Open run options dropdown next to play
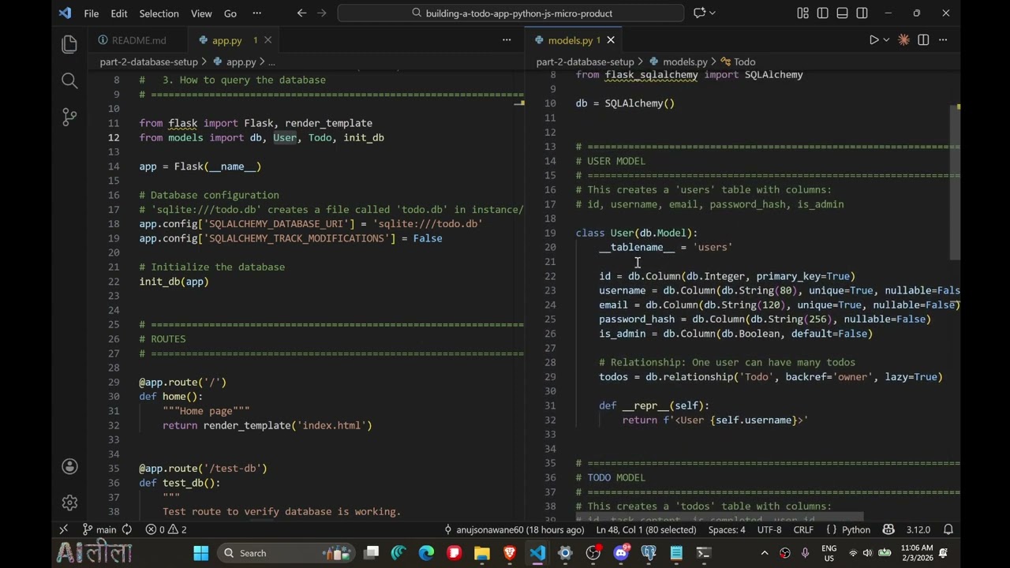This screenshot has width=1010, height=568. tap(886, 40)
